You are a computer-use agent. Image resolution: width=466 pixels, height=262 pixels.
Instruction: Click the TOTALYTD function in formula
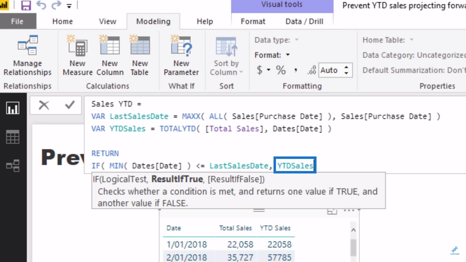point(178,129)
